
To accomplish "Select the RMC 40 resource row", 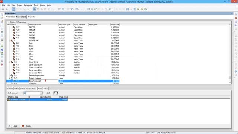I will pyautogui.click(x=63, y=32).
